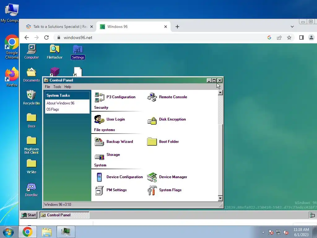The width and height of the screenshot is (317, 238).
Task: Select the Docs folder icon
Action: coord(32,121)
